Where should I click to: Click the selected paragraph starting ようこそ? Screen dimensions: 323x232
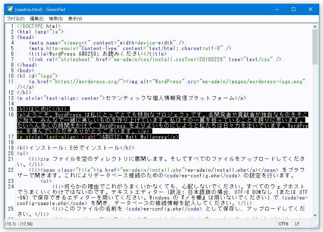tap(163, 123)
